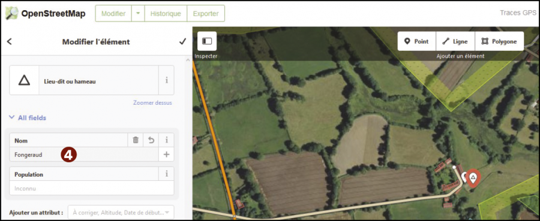Delete the Nom field with trash icon

(136, 140)
